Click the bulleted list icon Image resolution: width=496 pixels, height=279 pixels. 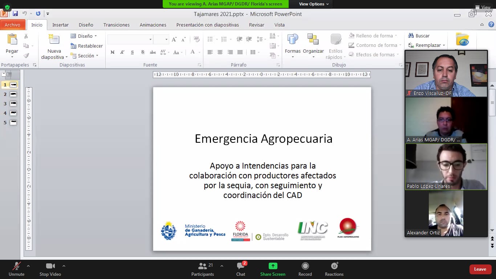coord(210,39)
